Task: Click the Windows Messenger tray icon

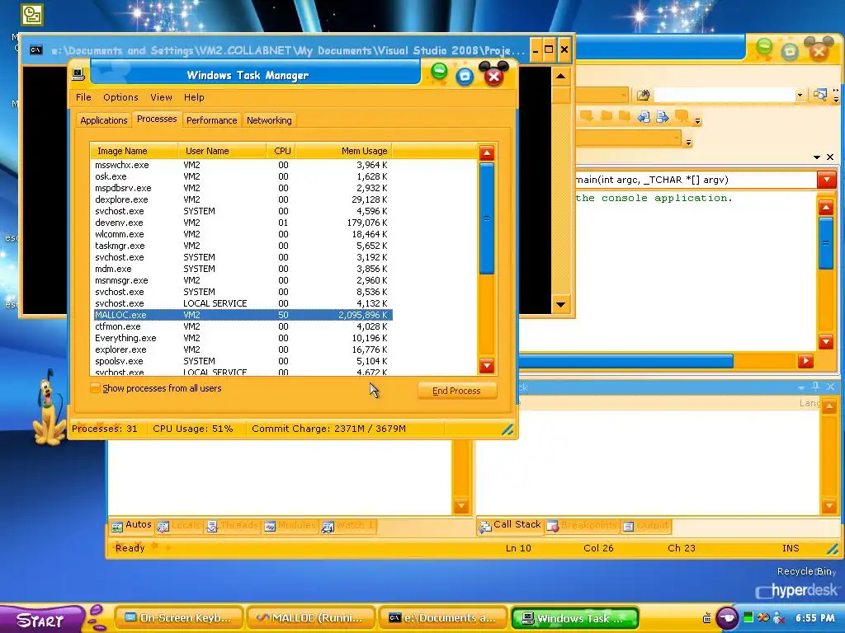Action: coord(779,618)
